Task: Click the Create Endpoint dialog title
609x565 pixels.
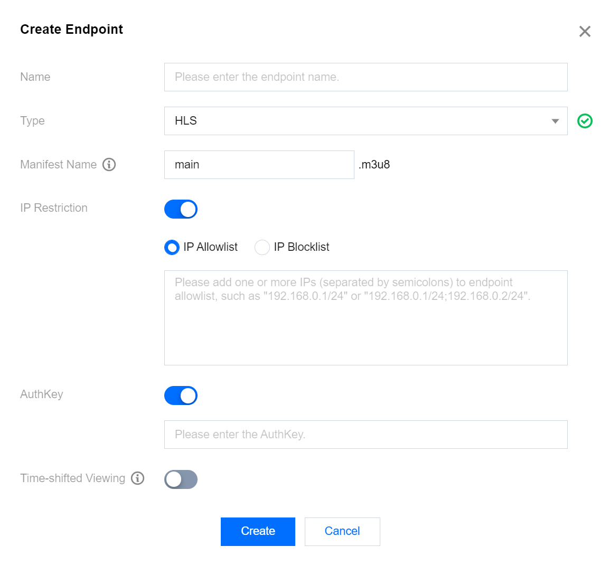Action: (x=72, y=30)
